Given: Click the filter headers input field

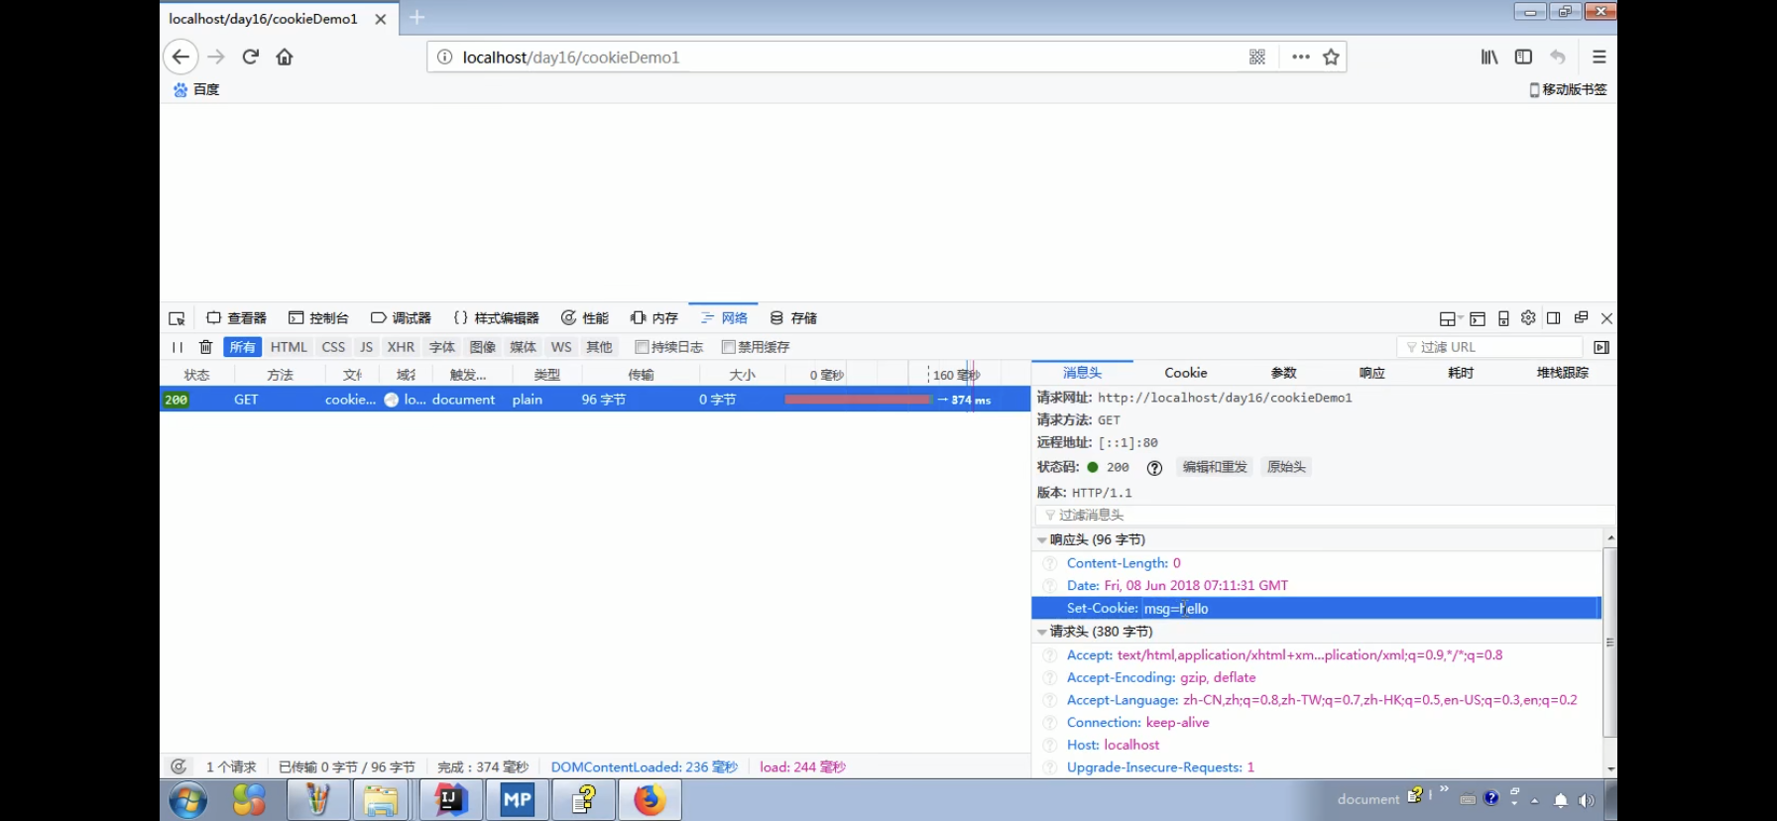Looking at the screenshot, I should (x=1324, y=515).
